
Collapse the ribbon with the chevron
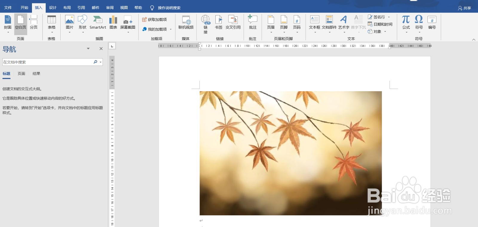coord(474,39)
